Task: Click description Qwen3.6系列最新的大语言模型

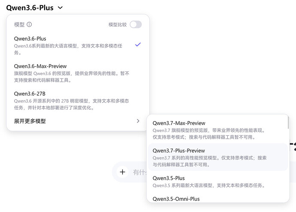Action: 68,49
